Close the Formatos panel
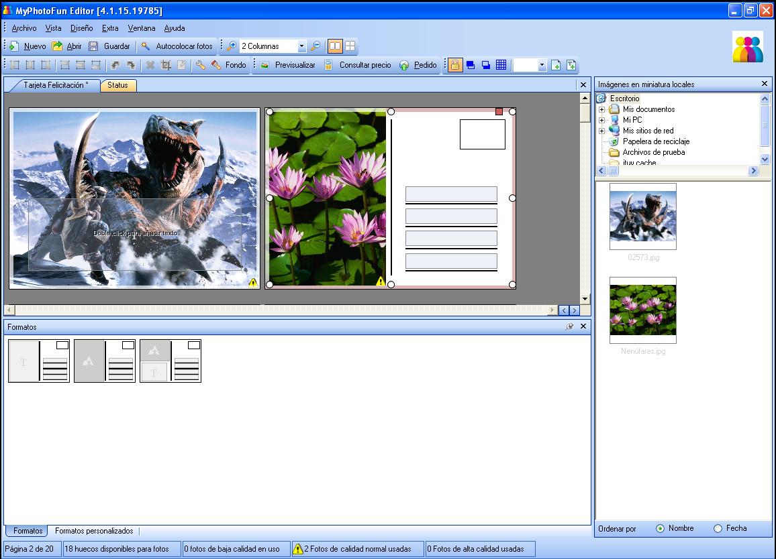This screenshot has height=559, width=776. click(x=583, y=326)
